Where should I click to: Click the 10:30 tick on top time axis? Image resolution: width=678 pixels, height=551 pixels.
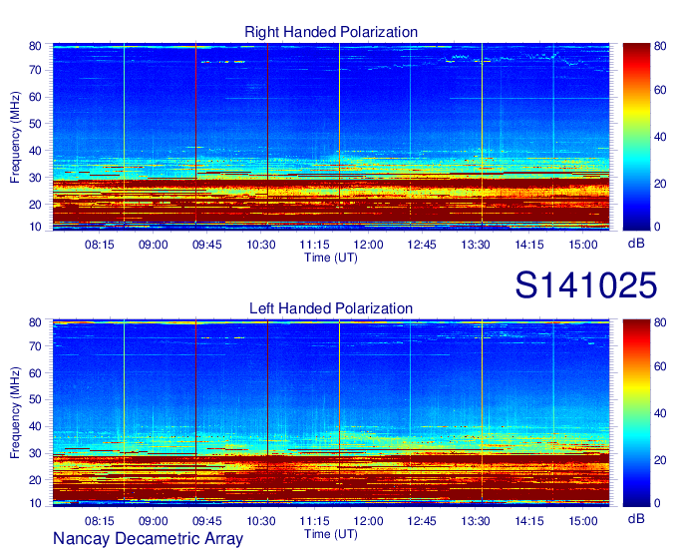tap(261, 245)
